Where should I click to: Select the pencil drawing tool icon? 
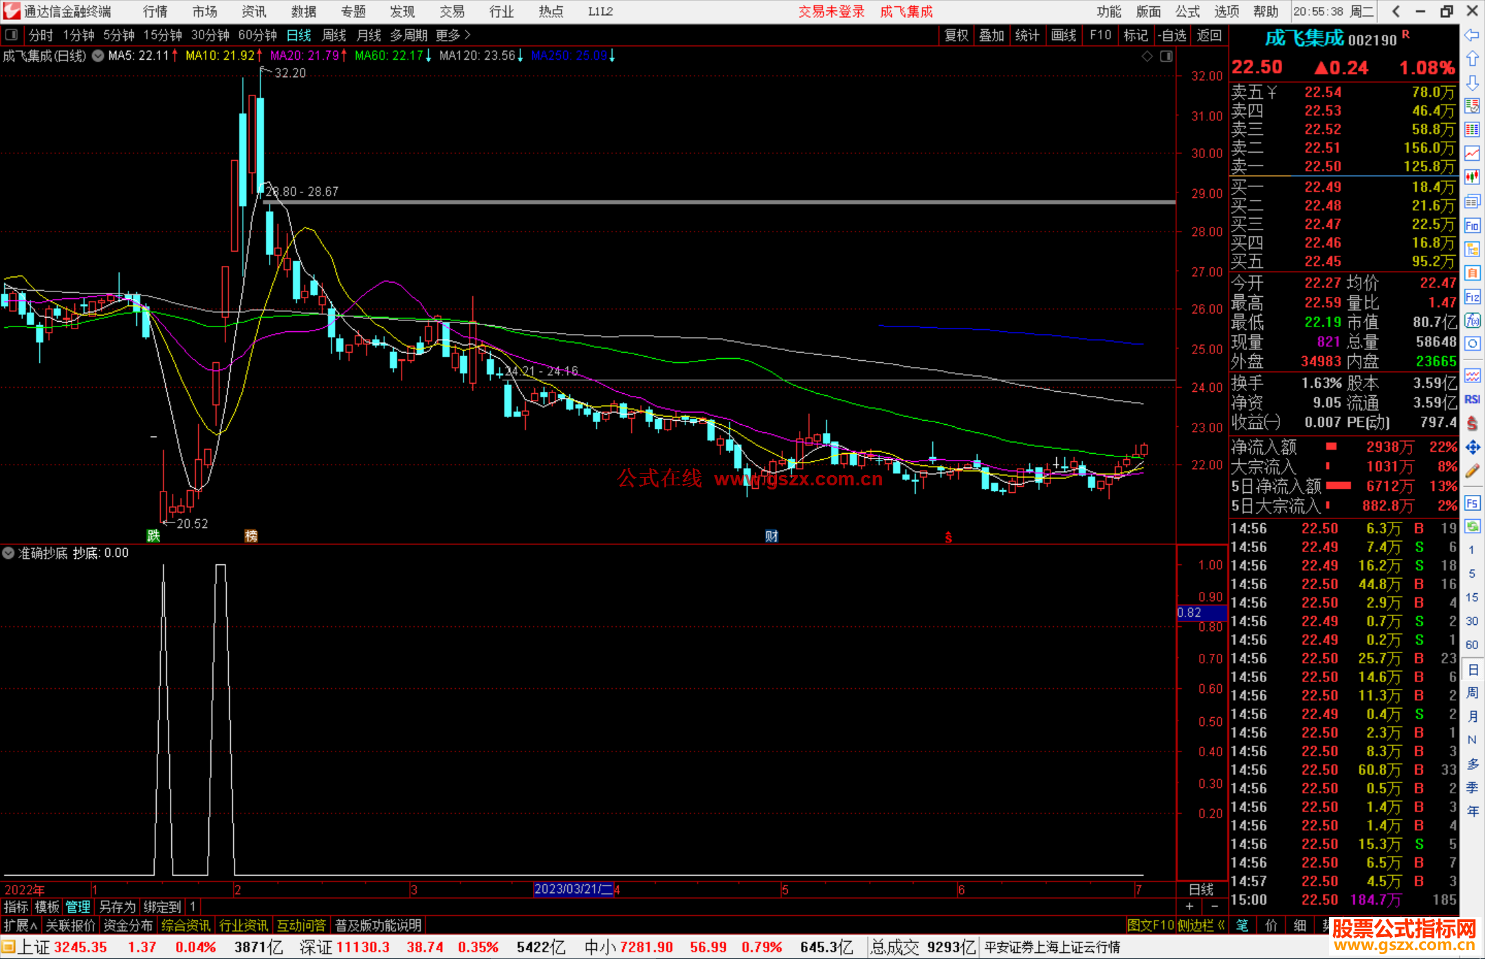click(1472, 471)
